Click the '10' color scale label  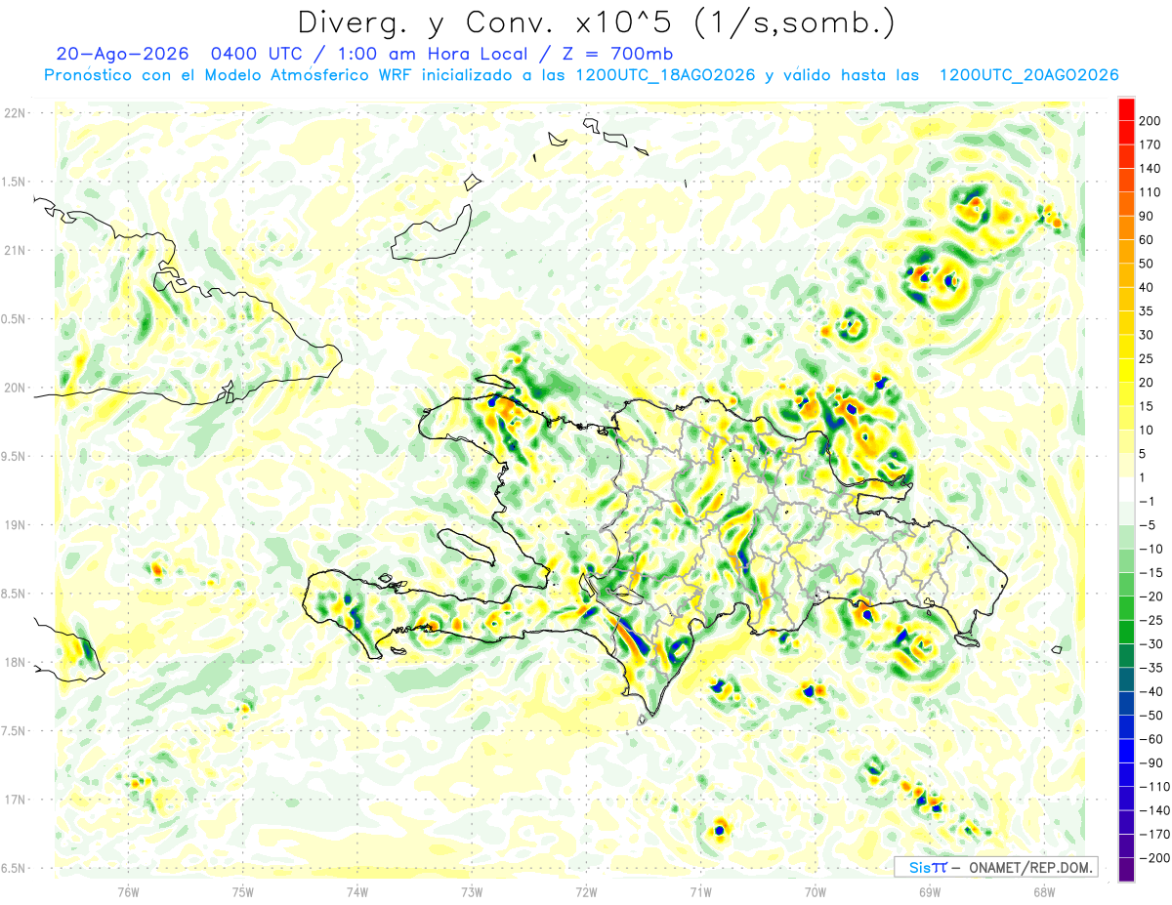click(1147, 431)
